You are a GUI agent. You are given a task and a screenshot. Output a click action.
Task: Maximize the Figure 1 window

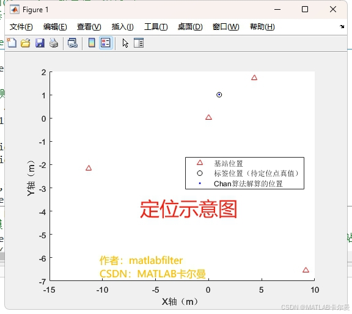click(305, 9)
